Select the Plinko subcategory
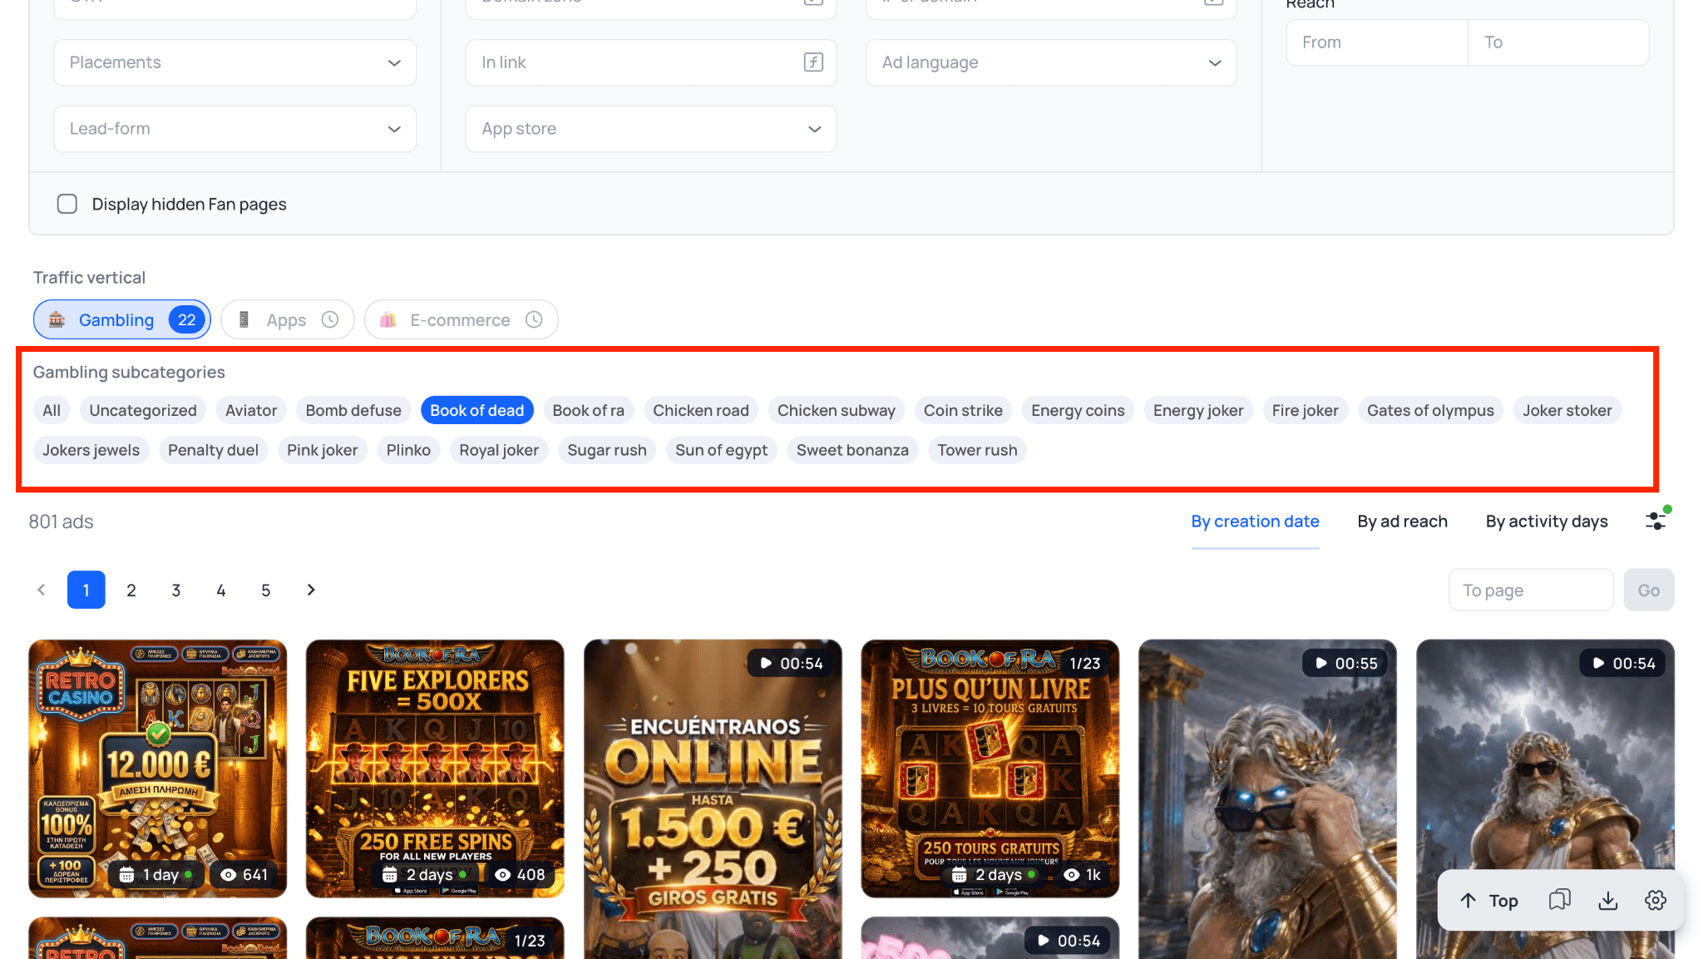This screenshot has height=959, width=1703. point(408,450)
